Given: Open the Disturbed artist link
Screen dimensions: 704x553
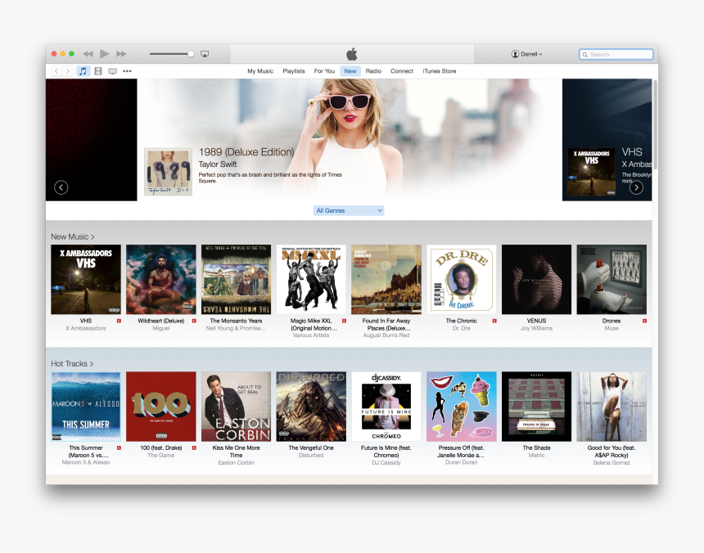Looking at the screenshot, I should [311, 455].
